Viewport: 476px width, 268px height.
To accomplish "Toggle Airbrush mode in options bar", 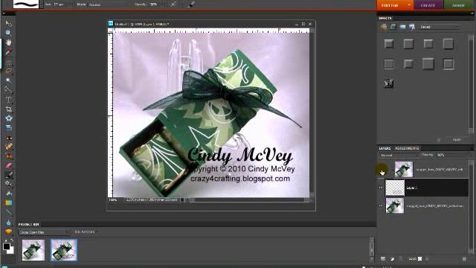I will pyautogui.click(x=173, y=4).
